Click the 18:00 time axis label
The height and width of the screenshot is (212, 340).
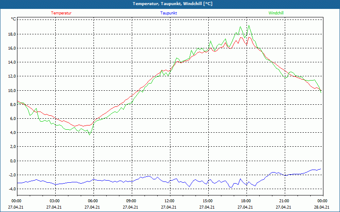point(246,201)
